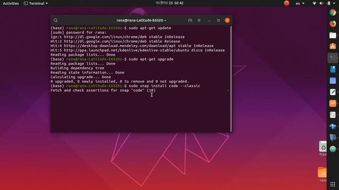The width and height of the screenshot is (339, 190).
Task: Click 'Reading state information... Done' line
Action: (x=87, y=73)
